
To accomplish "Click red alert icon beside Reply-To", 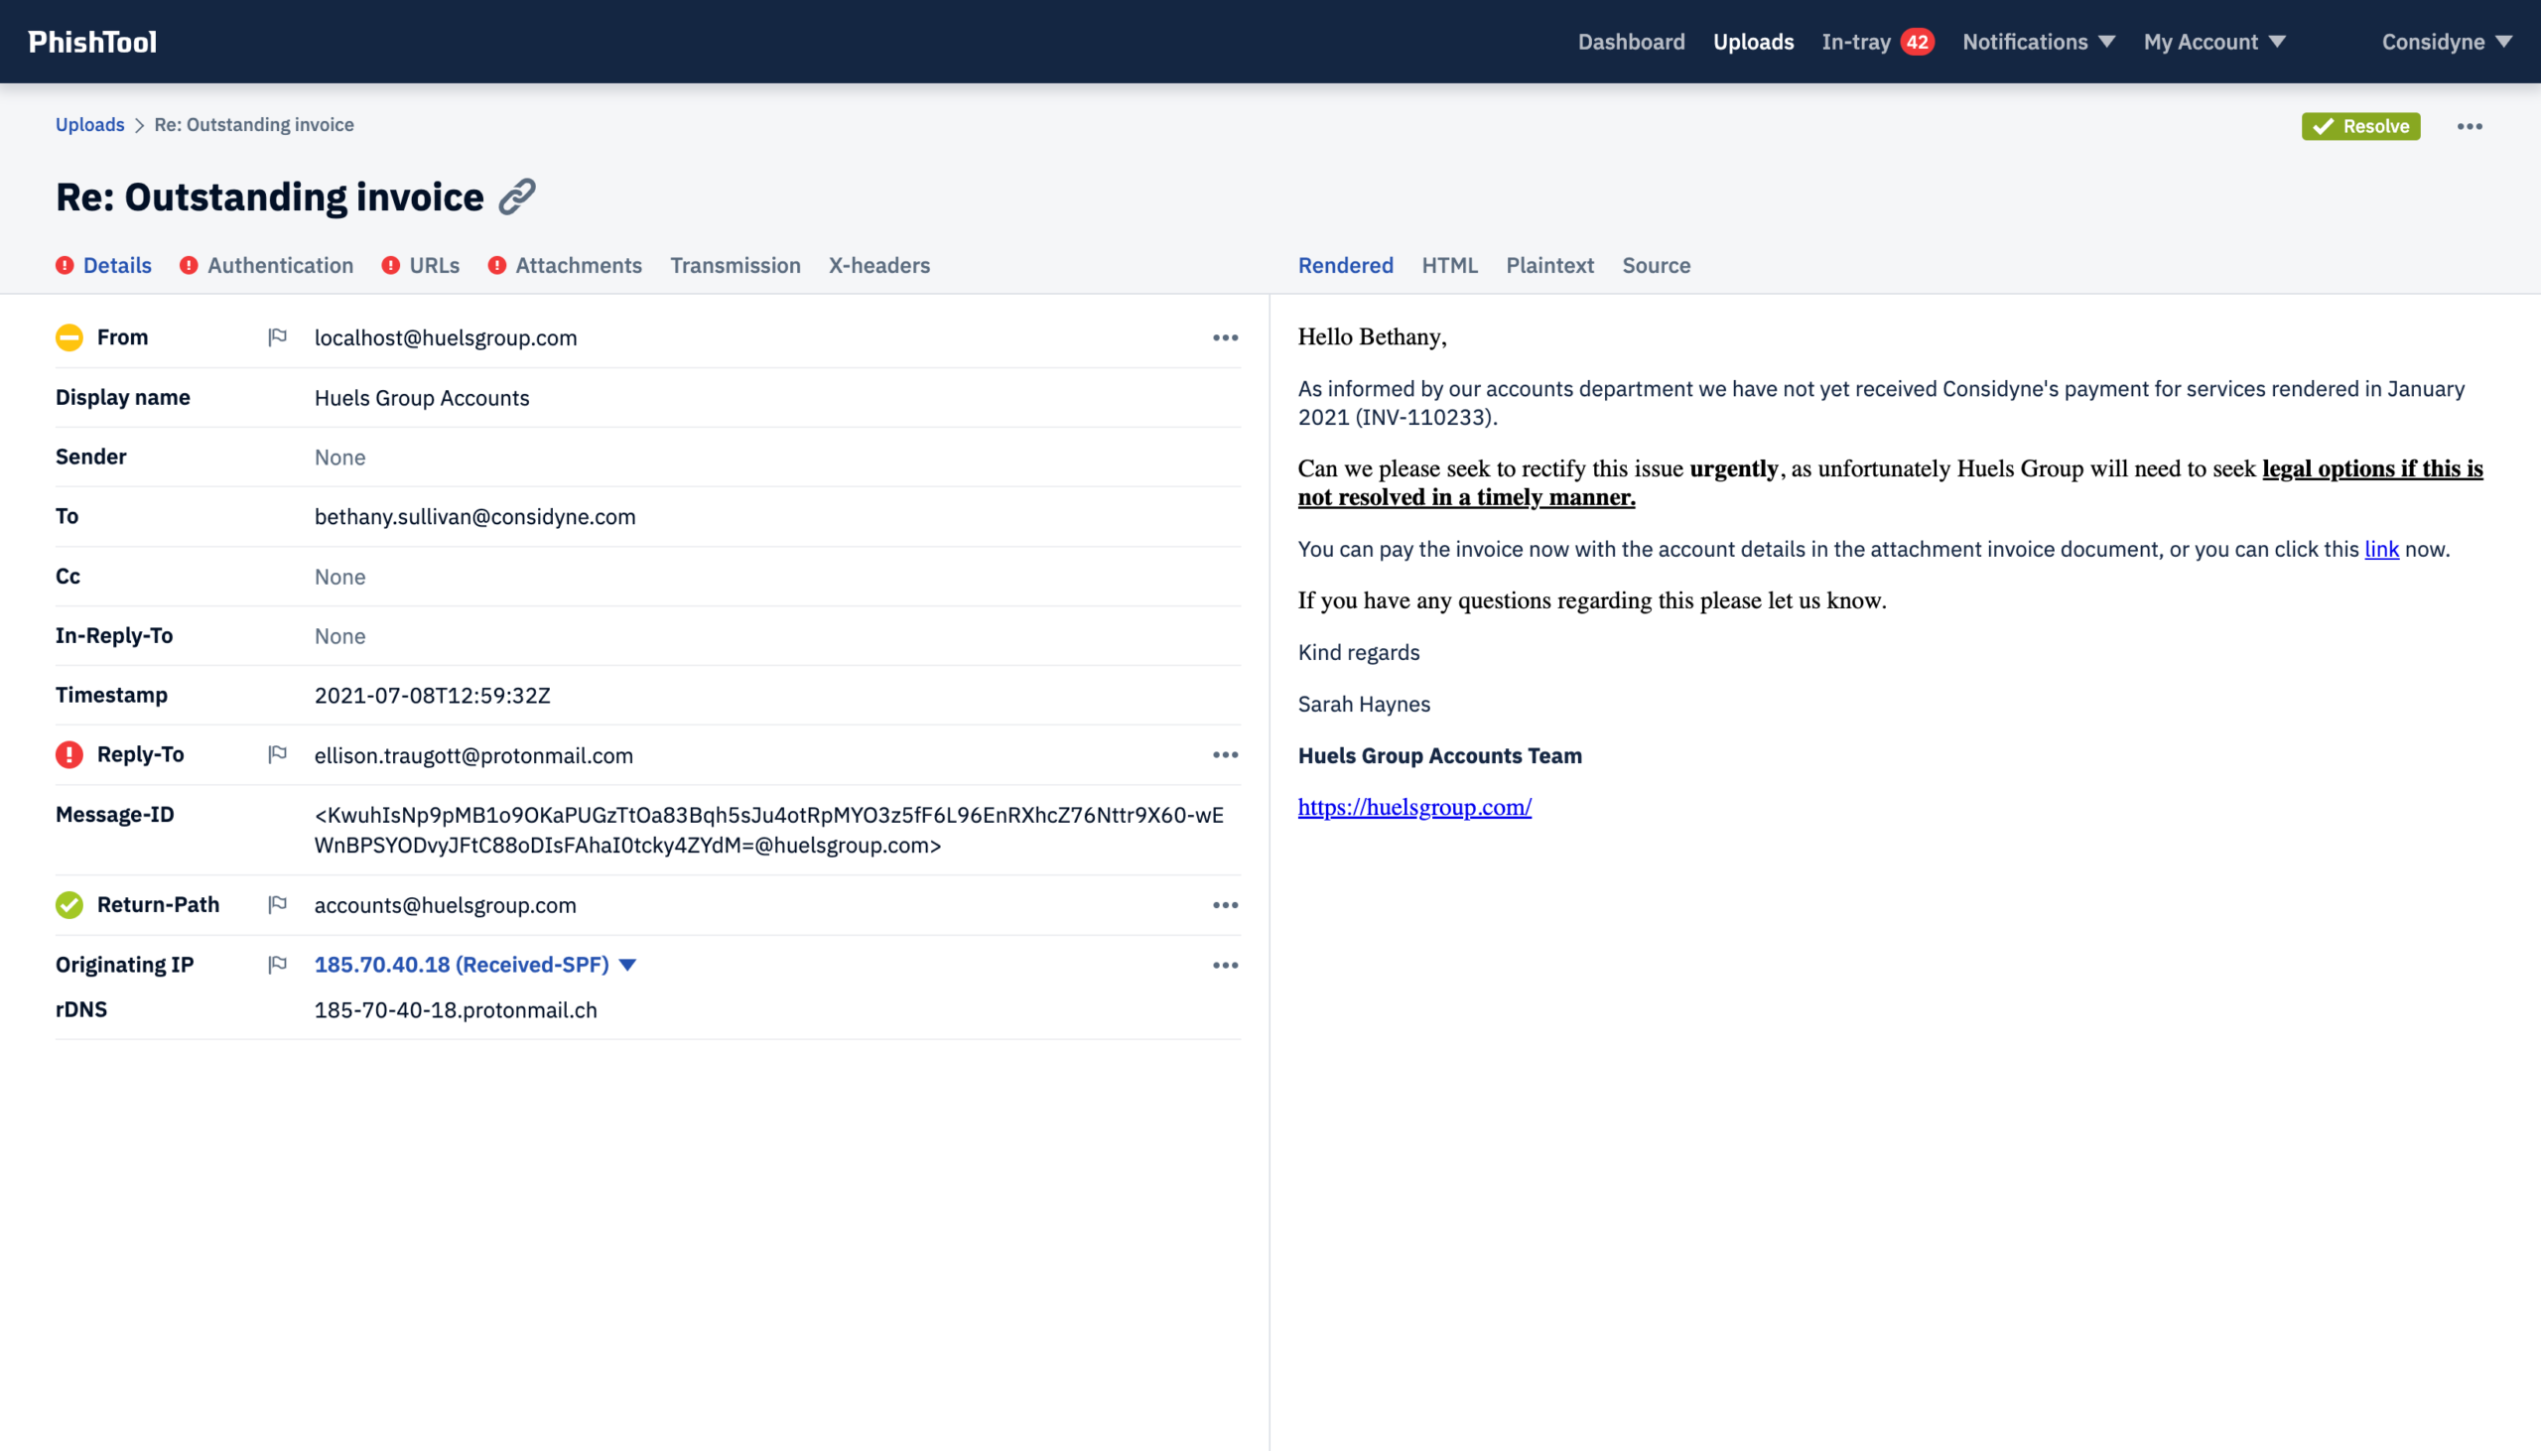I will pos(68,754).
